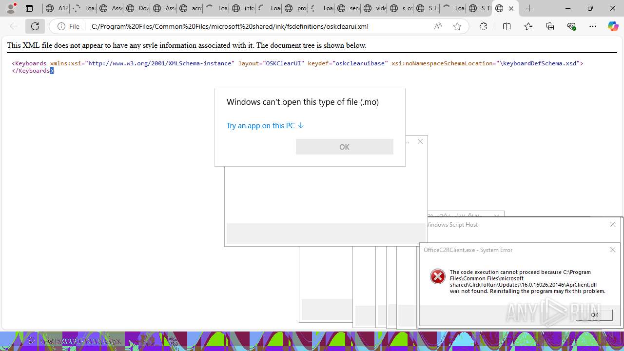Open the Favorites list
The image size is (624, 351).
(x=528, y=26)
